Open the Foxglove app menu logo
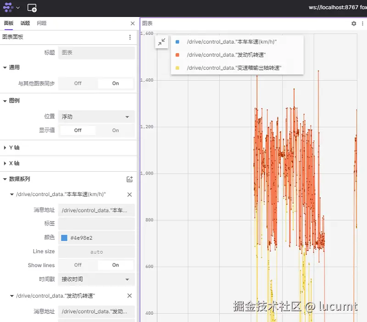The width and height of the screenshot is (367, 322). tap(8, 7)
